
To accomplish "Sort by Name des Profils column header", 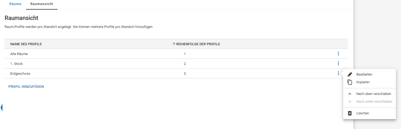I will pyautogui.click(x=26, y=44).
